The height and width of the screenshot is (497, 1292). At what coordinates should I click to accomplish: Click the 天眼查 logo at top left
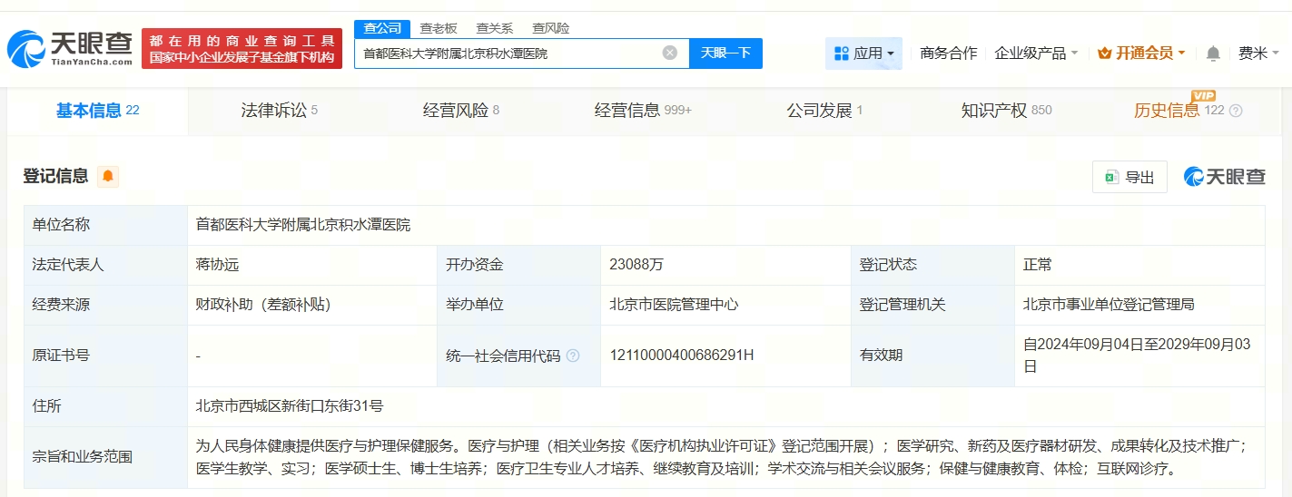coord(70,49)
